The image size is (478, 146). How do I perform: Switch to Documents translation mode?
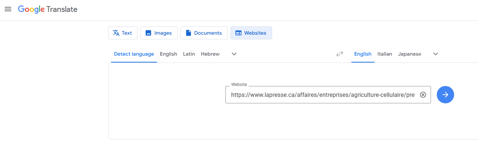(204, 33)
